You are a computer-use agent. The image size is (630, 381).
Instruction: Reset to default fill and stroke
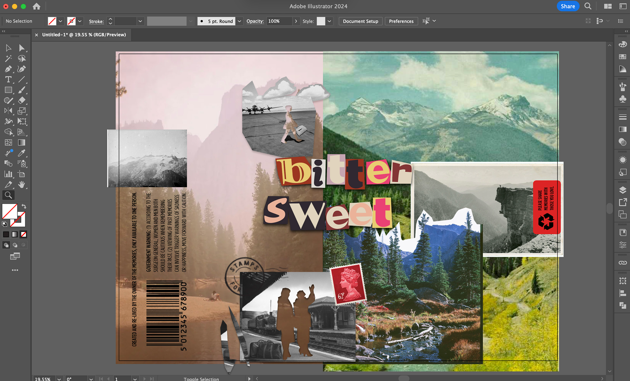tap(4, 224)
